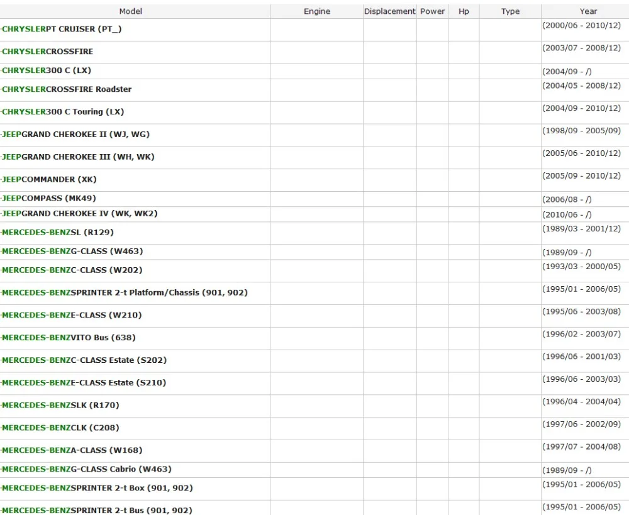The width and height of the screenshot is (629, 515).
Task: Open MERCEDES-BENZ E-CLASS (W210) link
Action: [72, 315]
